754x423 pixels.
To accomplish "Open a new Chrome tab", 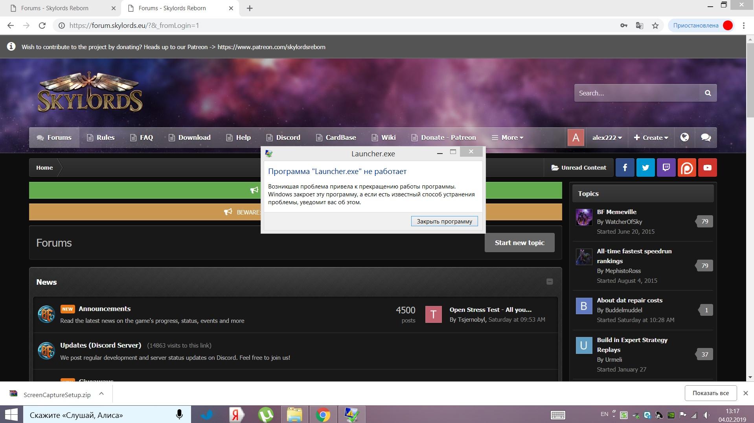I will click(x=250, y=8).
